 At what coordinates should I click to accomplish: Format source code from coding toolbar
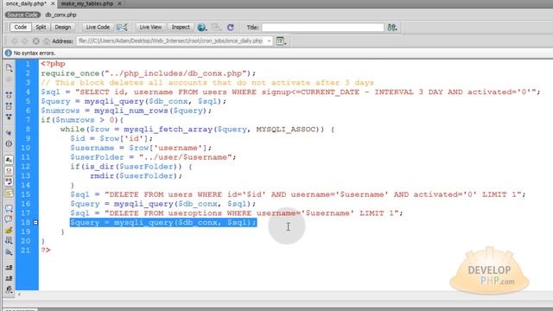point(9,289)
